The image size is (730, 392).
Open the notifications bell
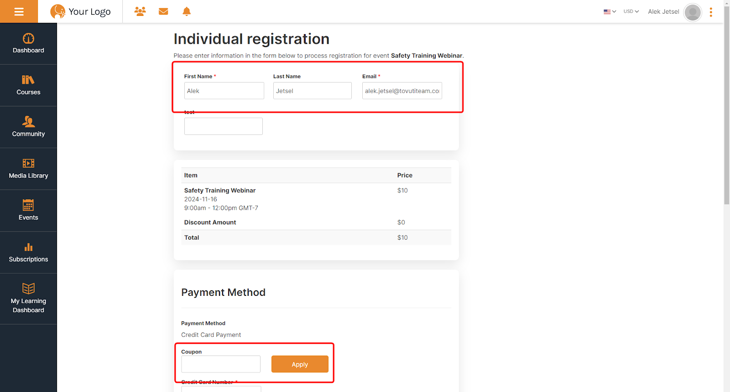[x=187, y=11]
